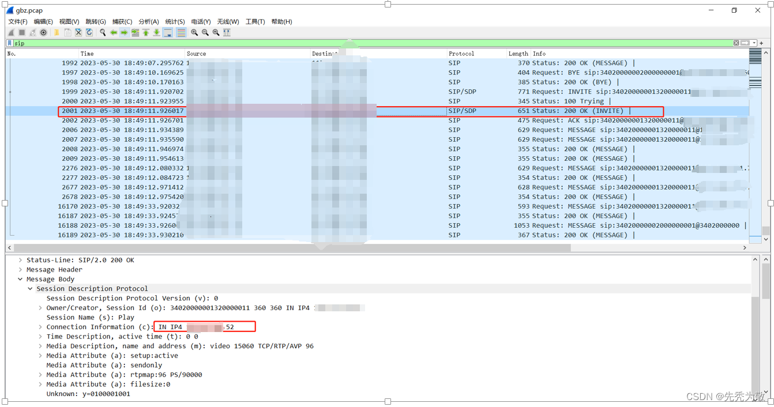Screen dimensions: 774x407
Task: Find a packet with magnifier icon
Action: [103, 33]
